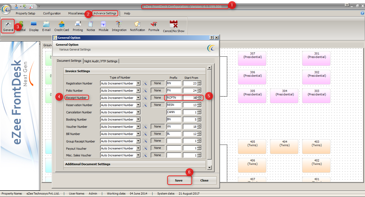365x197 pixels.
Task: Open Configuration menu
Action: [52, 13]
